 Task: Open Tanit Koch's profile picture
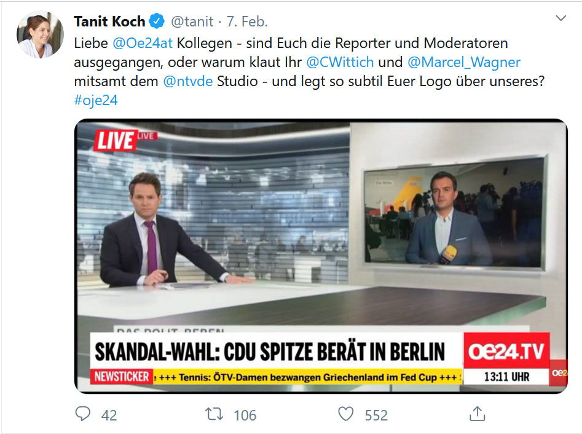pyautogui.click(x=40, y=34)
